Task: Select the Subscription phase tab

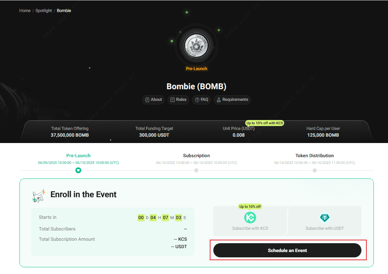Action: pos(196,155)
